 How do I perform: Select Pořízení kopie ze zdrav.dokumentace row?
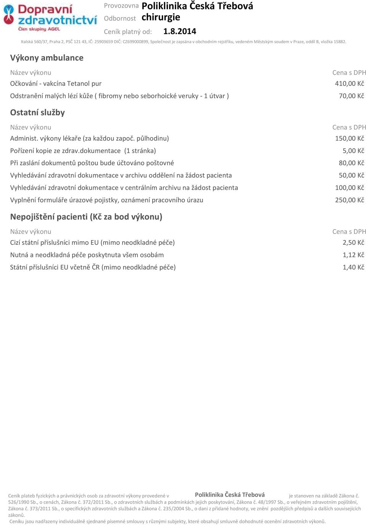click(x=187, y=151)
